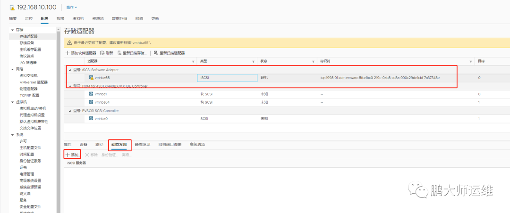Select the iSCSI type cell for vmhba65

[x=227, y=78]
